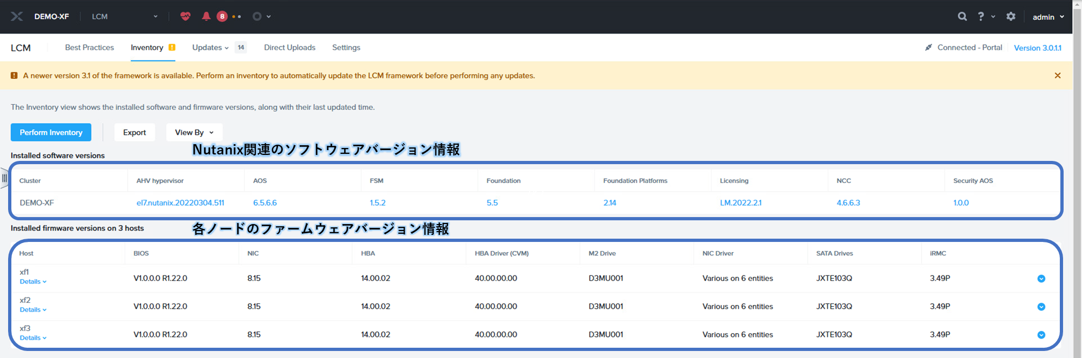Click the NIC Driver column header
The height and width of the screenshot is (358, 1082).
(x=718, y=253)
